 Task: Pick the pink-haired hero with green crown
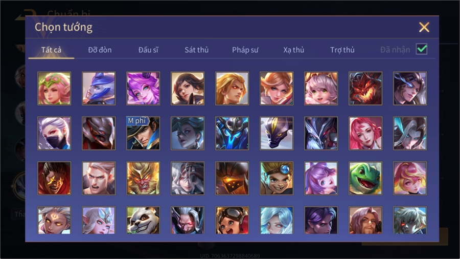54,89
